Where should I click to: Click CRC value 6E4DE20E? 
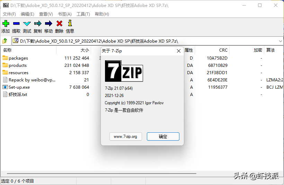point(218,80)
